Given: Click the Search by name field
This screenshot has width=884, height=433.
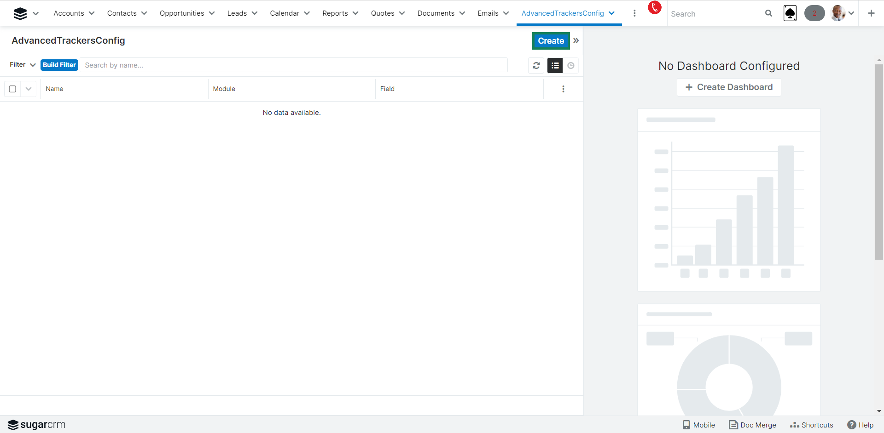Looking at the screenshot, I should tap(294, 65).
